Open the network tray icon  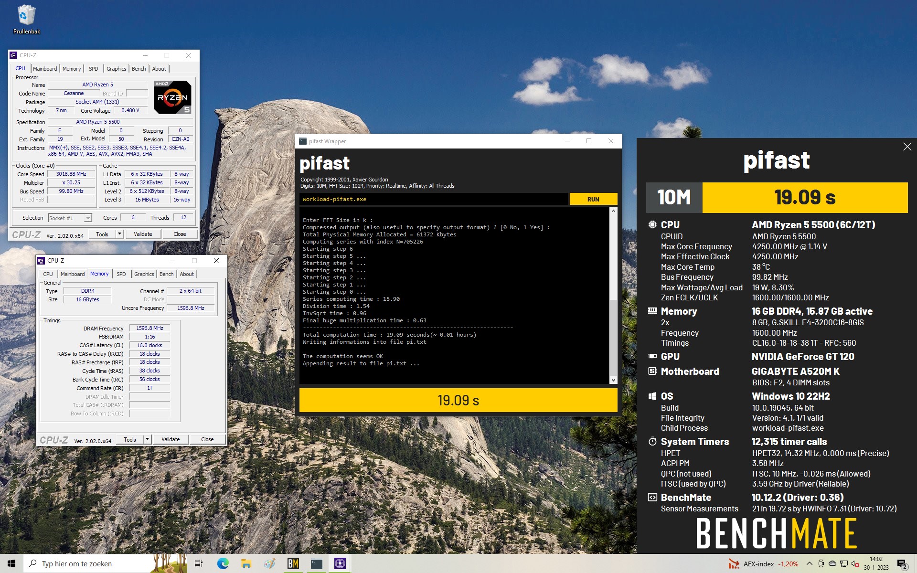(844, 564)
